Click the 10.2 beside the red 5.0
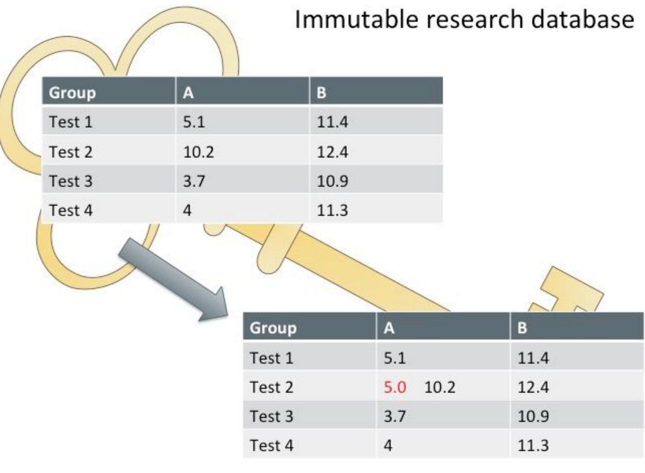 click(439, 387)
